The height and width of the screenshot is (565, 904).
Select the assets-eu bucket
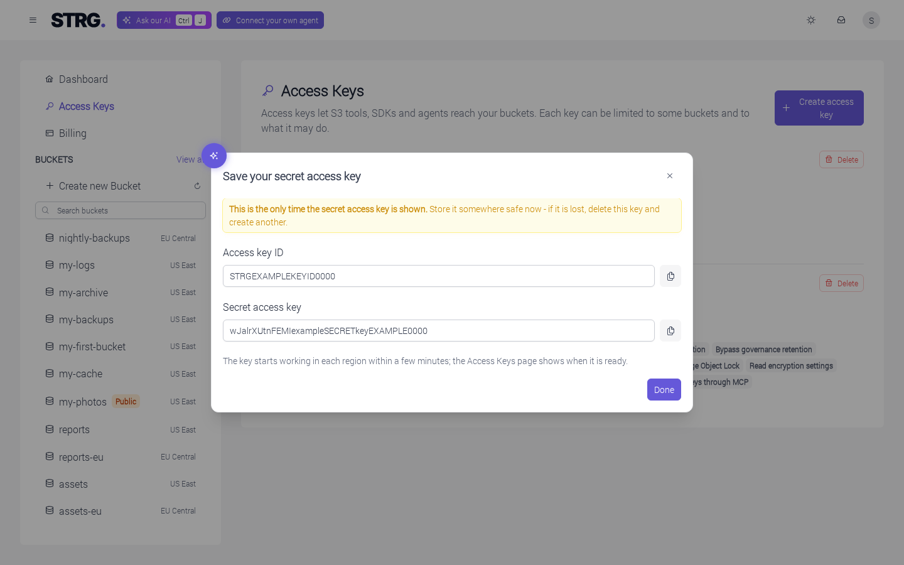tap(121, 511)
